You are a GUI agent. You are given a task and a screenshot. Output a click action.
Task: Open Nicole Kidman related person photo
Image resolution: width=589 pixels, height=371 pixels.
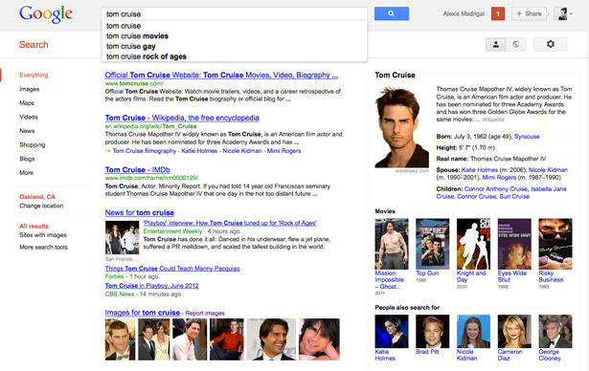[473, 331]
